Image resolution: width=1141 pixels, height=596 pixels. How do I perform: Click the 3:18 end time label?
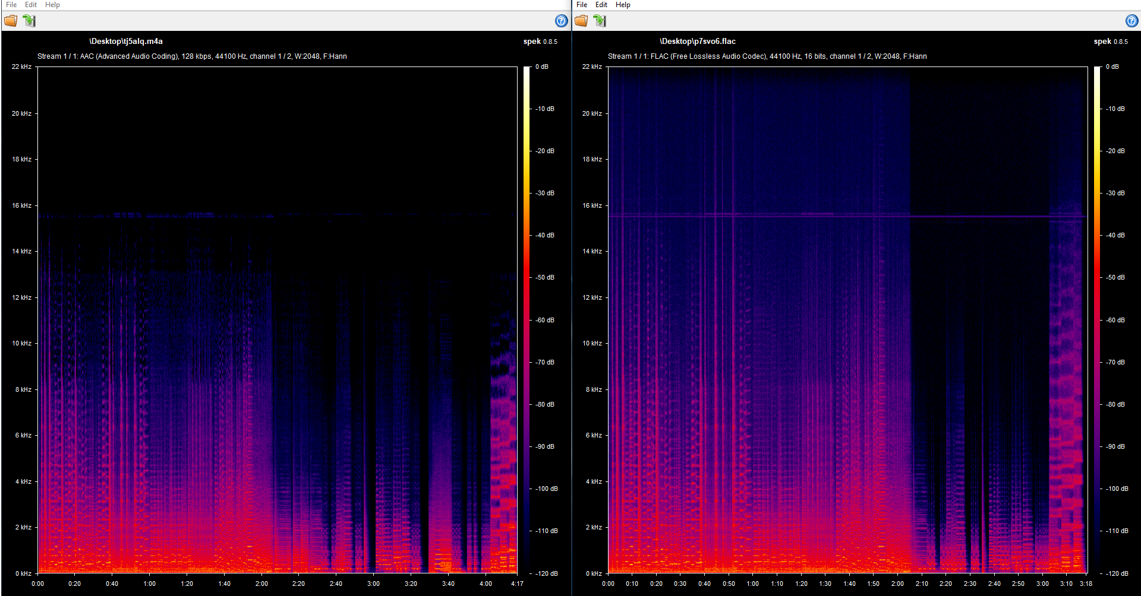coord(1086,584)
